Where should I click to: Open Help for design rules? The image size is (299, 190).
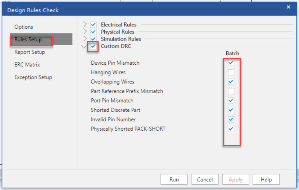pos(266,179)
